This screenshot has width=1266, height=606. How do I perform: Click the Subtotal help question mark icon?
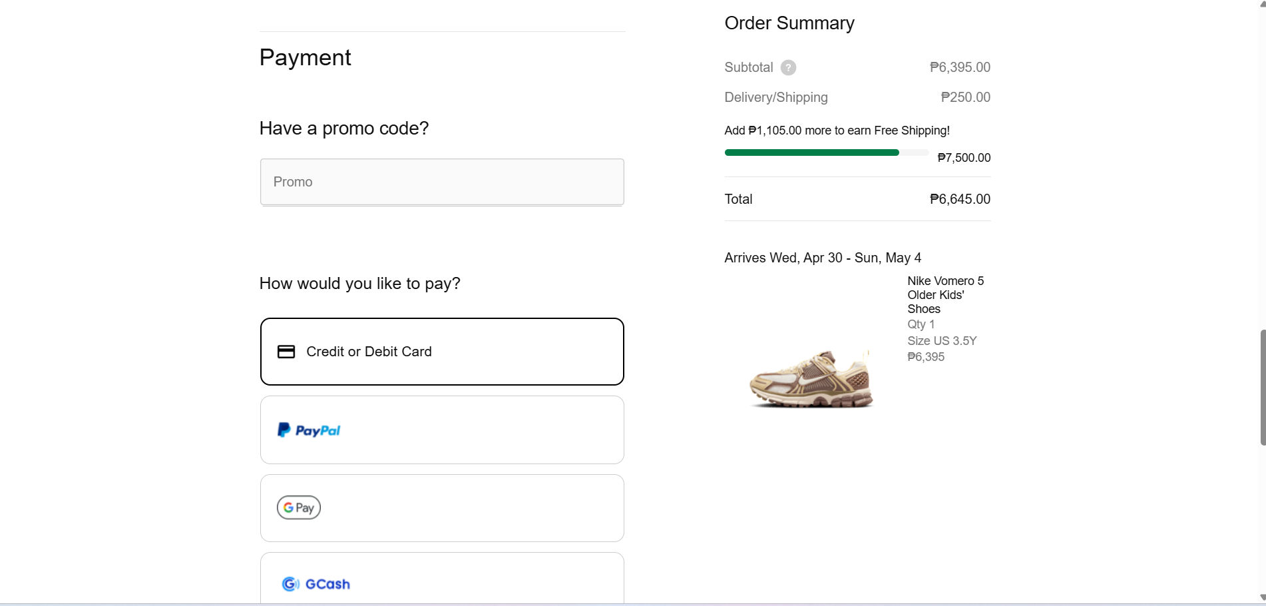[788, 67]
